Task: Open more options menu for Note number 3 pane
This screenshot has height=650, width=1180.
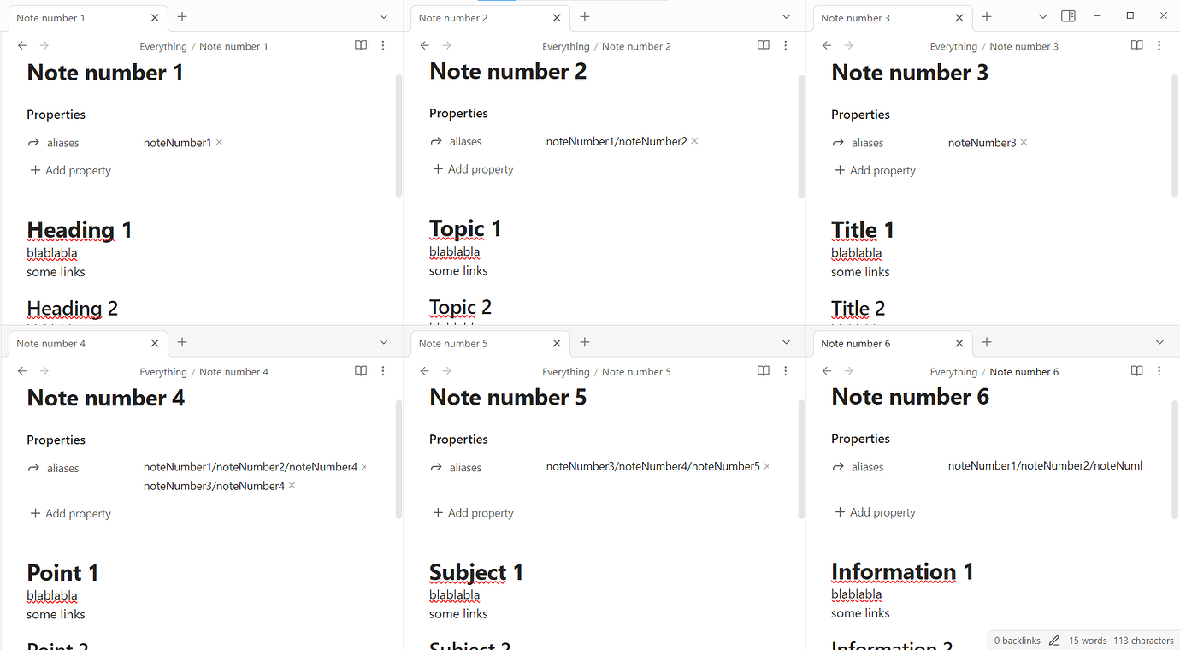Action: coord(1159,45)
